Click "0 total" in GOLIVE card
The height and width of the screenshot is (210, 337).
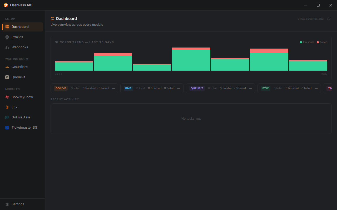75,88
